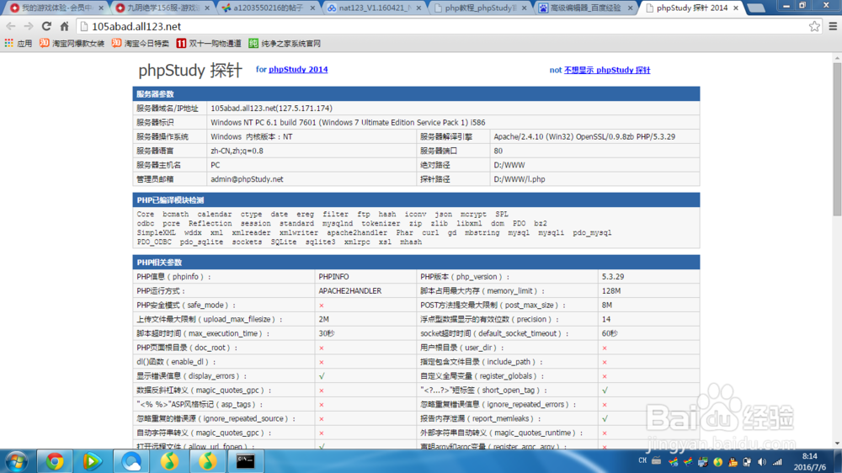Open the browser home page icon

tap(65, 26)
